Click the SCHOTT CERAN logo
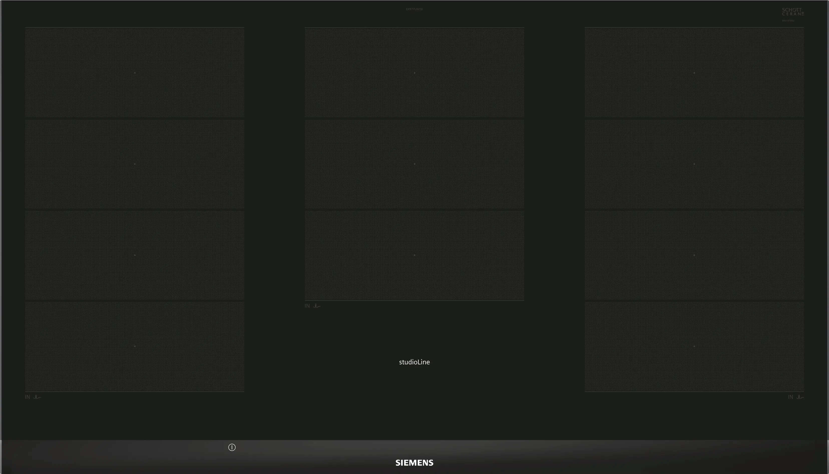Viewport: 829px width, 474px height. (792, 12)
